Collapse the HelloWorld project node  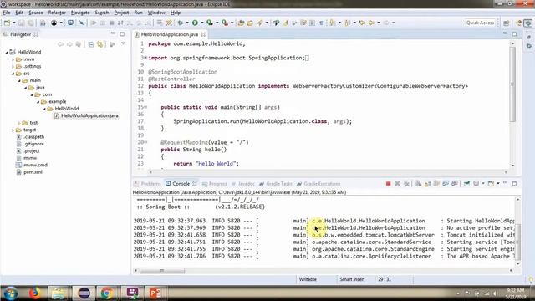click(x=7, y=52)
